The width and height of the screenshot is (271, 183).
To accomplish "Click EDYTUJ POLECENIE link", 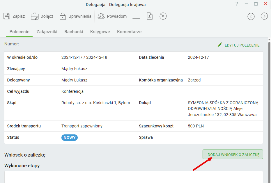I will 242,45.
